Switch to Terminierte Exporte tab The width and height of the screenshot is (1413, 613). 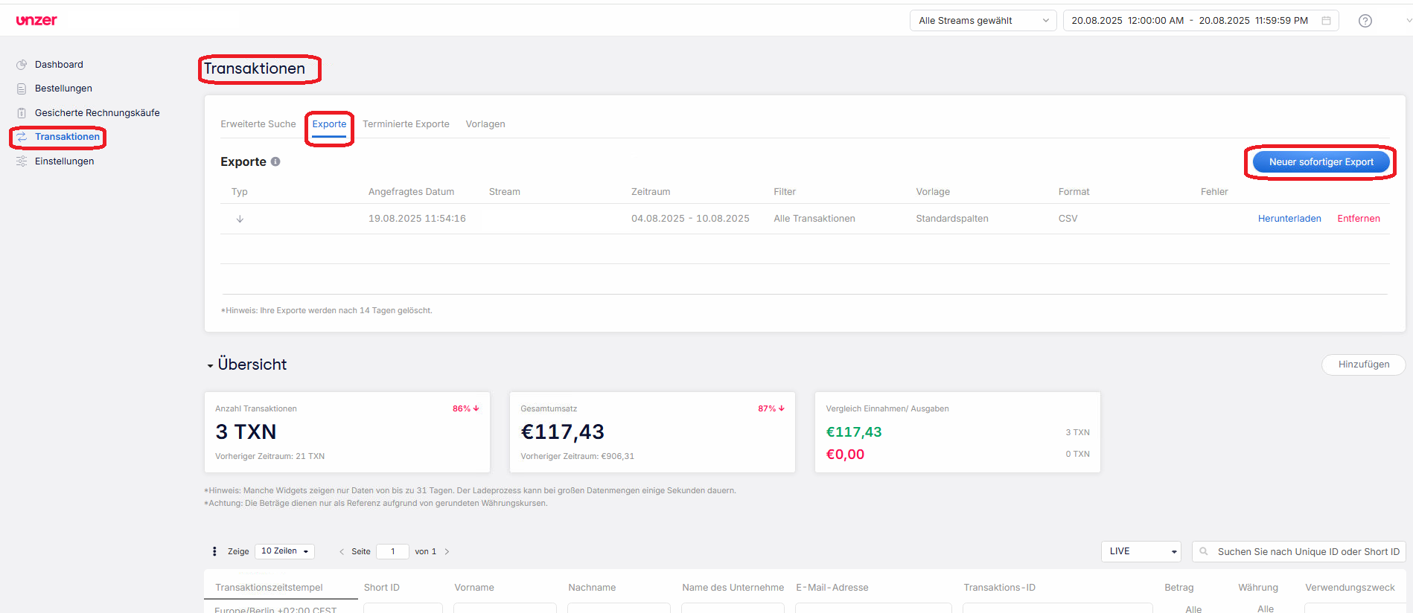click(x=406, y=124)
